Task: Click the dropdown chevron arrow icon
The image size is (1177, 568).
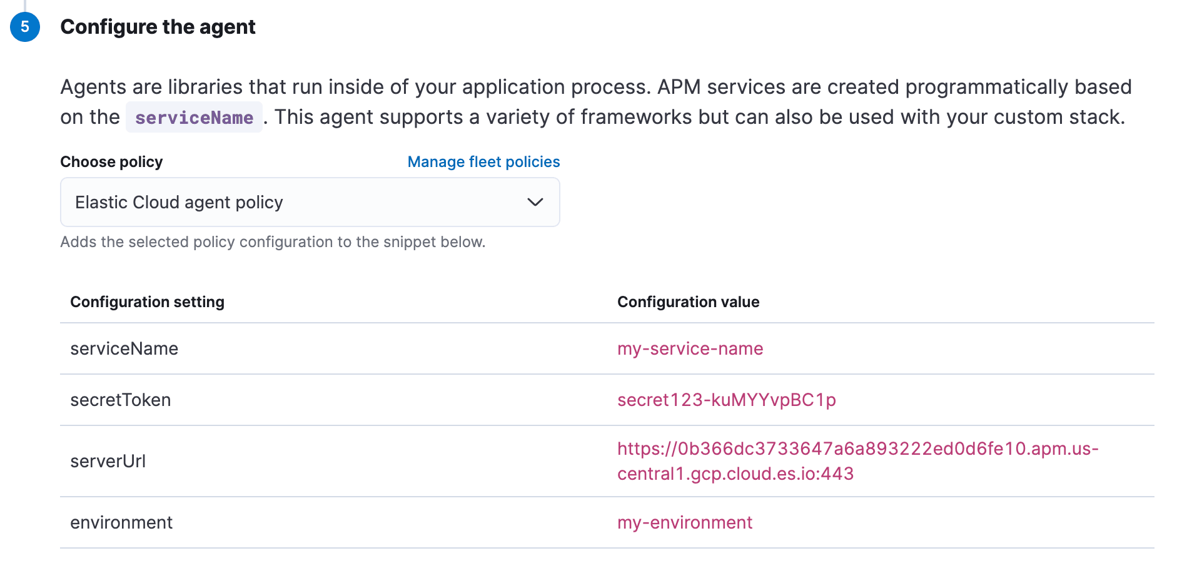Action: point(535,202)
